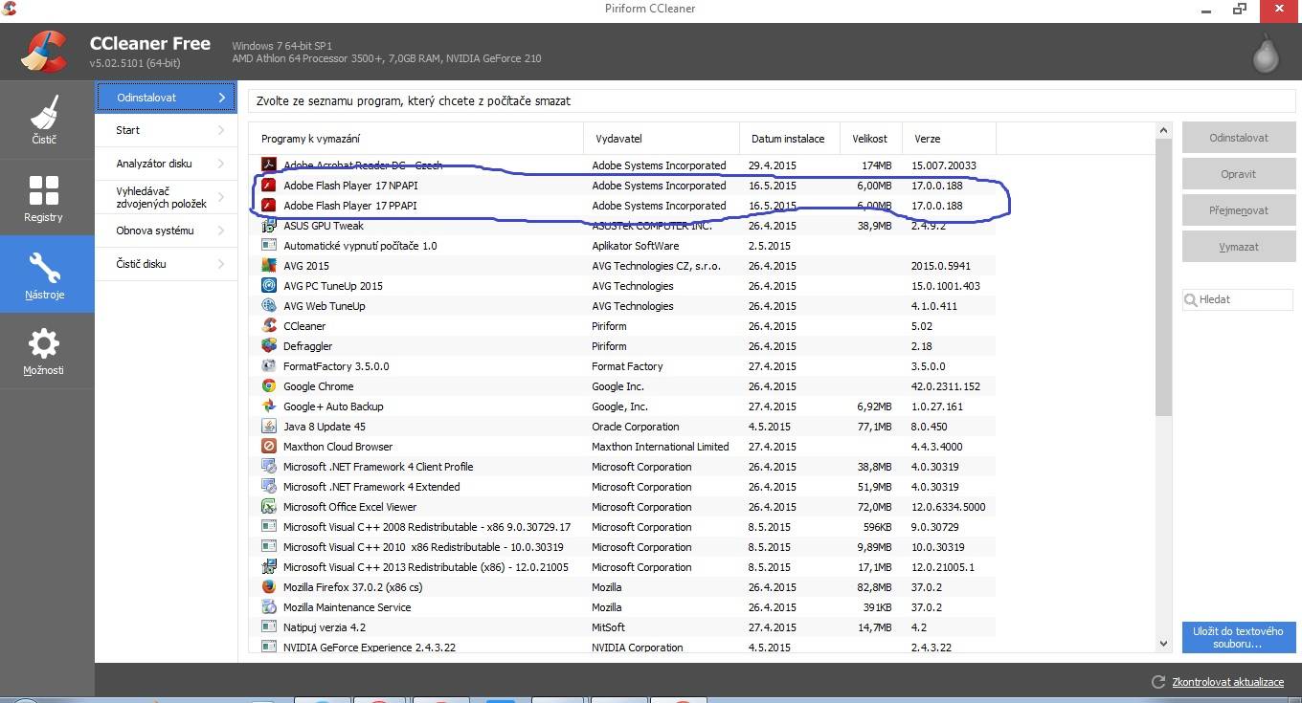Viewport: 1302px width, 703px height.
Task: Sort by Datum instalace column header
Action: 790,139
